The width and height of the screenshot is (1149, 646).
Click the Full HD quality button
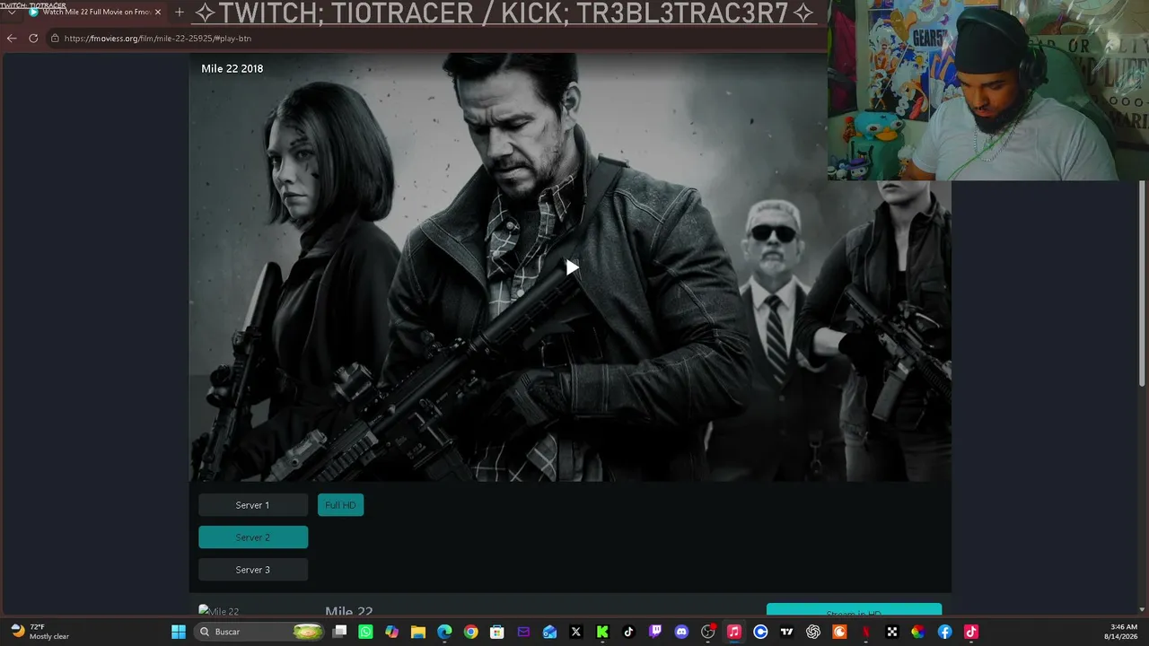point(340,505)
